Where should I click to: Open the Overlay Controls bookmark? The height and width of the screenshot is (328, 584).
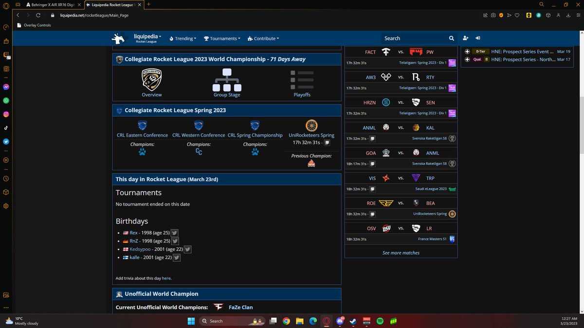34,25
